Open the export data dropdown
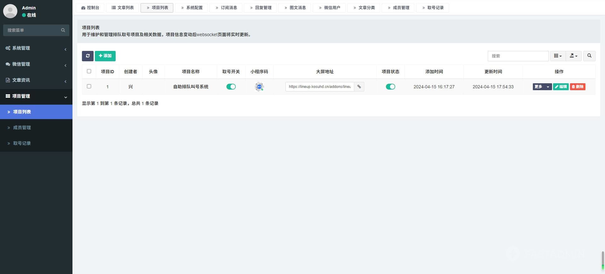The image size is (605, 274). [x=573, y=56]
